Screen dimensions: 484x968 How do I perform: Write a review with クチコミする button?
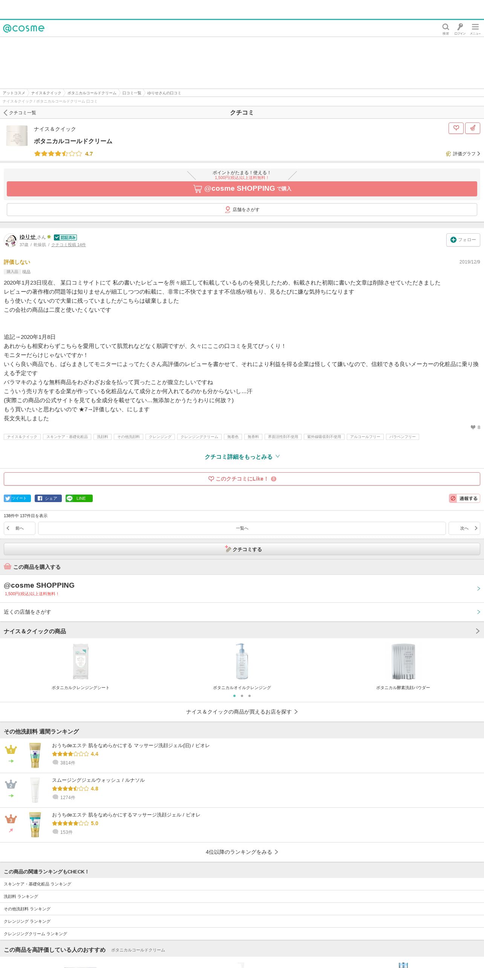[242, 549]
